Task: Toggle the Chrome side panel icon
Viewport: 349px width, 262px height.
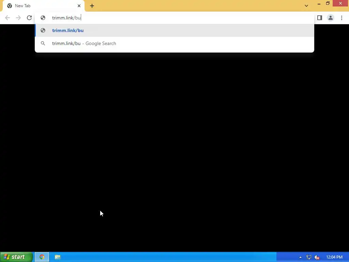Action: coord(320,18)
